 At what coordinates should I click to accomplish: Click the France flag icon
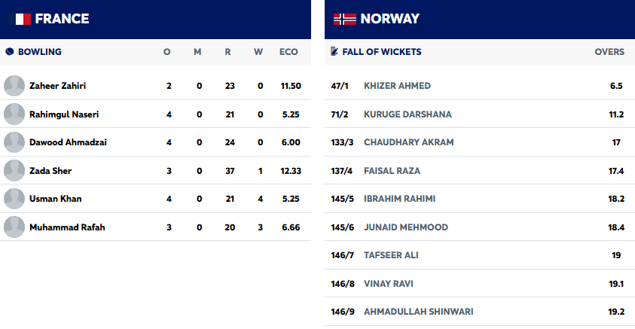click(x=20, y=19)
